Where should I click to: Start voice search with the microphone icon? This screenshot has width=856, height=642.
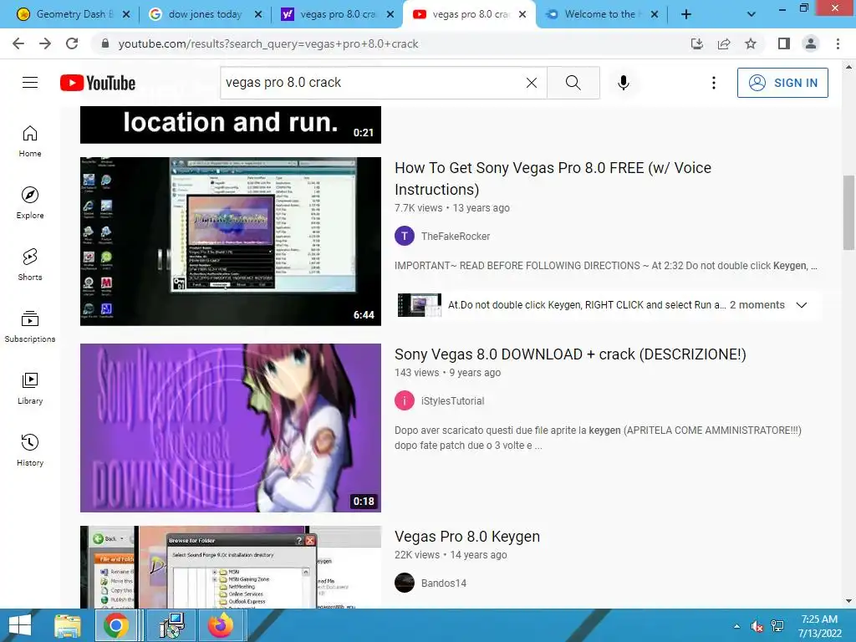click(x=624, y=83)
